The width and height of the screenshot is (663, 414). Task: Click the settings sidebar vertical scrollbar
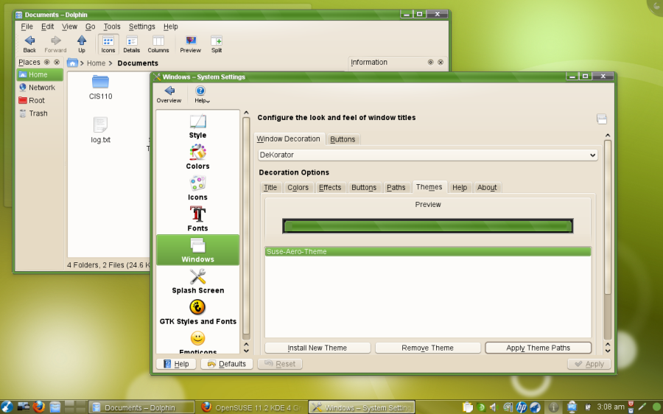tap(245, 228)
